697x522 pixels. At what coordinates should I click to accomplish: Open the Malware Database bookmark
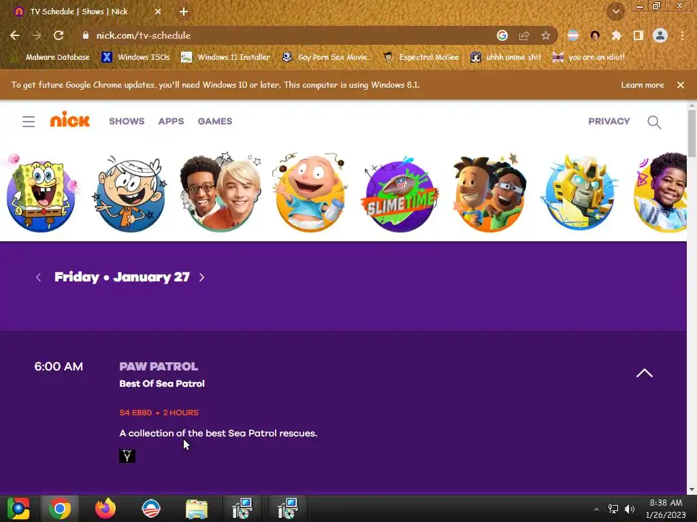(x=52, y=57)
